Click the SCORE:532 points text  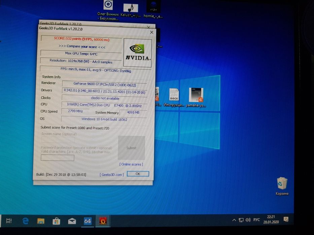pos(81,39)
